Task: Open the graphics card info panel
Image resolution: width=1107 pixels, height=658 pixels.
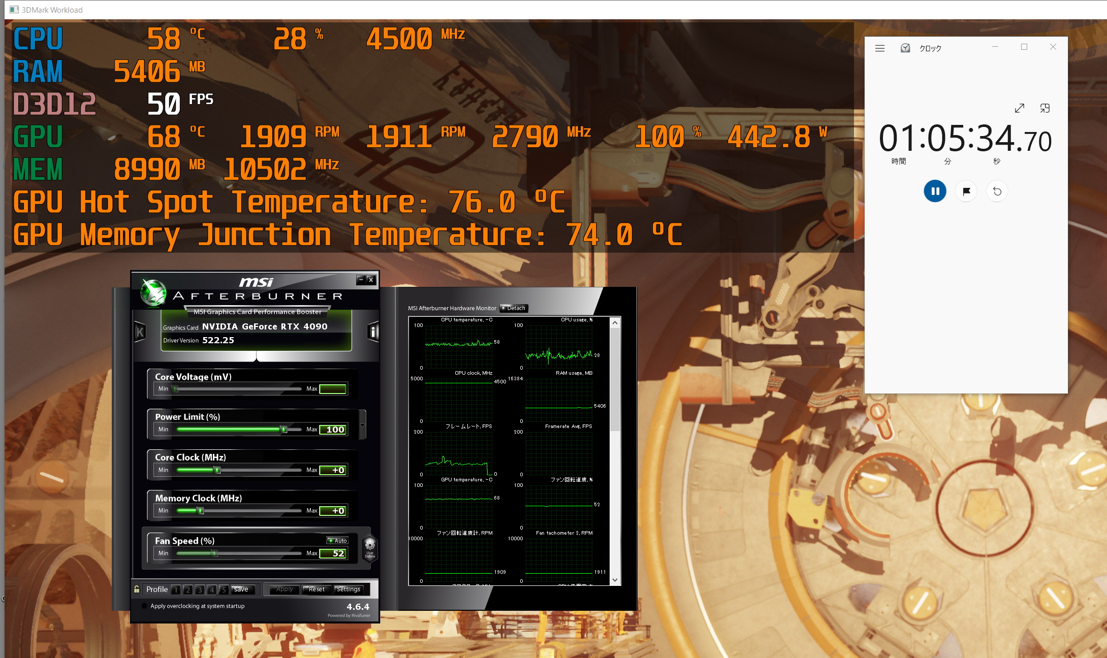Action: [373, 332]
